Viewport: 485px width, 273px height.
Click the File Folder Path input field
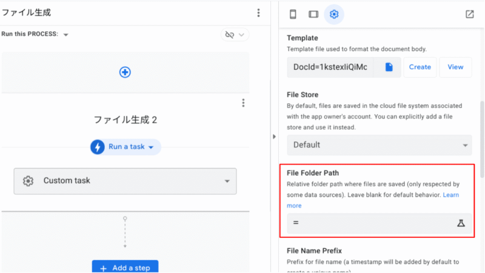point(370,223)
